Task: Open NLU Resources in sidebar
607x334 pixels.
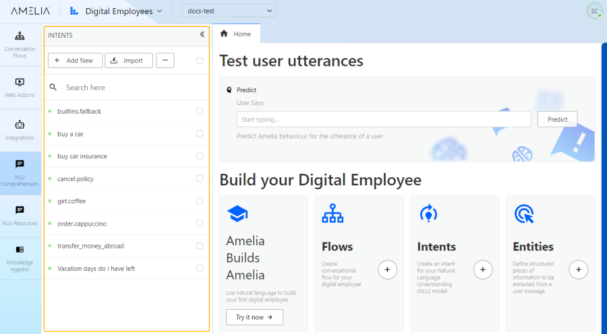Action: pyautogui.click(x=20, y=215)
